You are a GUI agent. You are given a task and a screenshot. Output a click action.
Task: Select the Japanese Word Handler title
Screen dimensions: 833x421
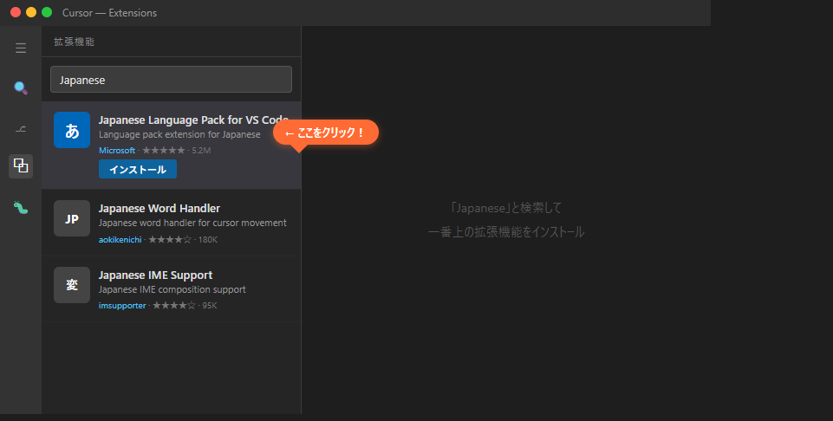[x=159, y=208]
